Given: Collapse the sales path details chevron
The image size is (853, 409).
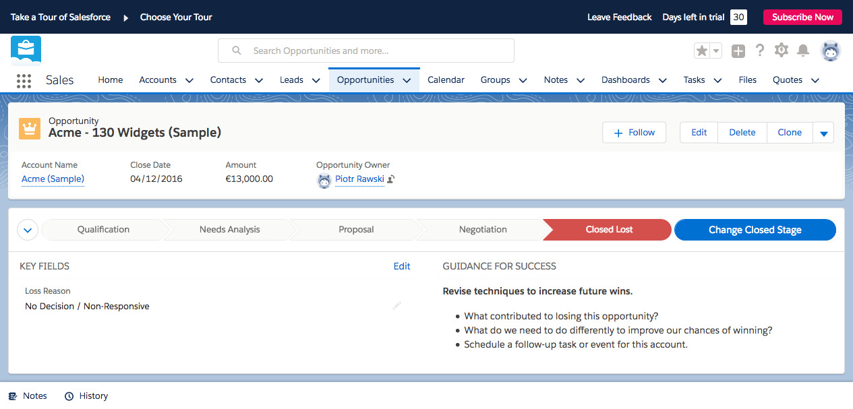Looking at the screenshot, I should 28,230.
